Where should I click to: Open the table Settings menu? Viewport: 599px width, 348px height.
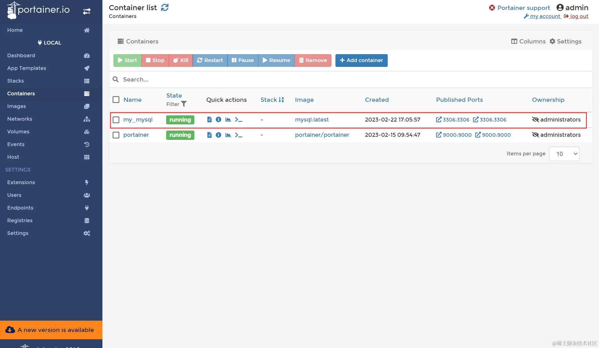pos(565,41)
